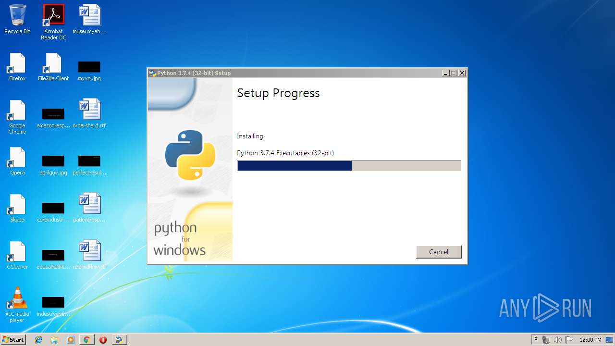
Task: Click the 'Installing:' label
Action: (251, 136)
